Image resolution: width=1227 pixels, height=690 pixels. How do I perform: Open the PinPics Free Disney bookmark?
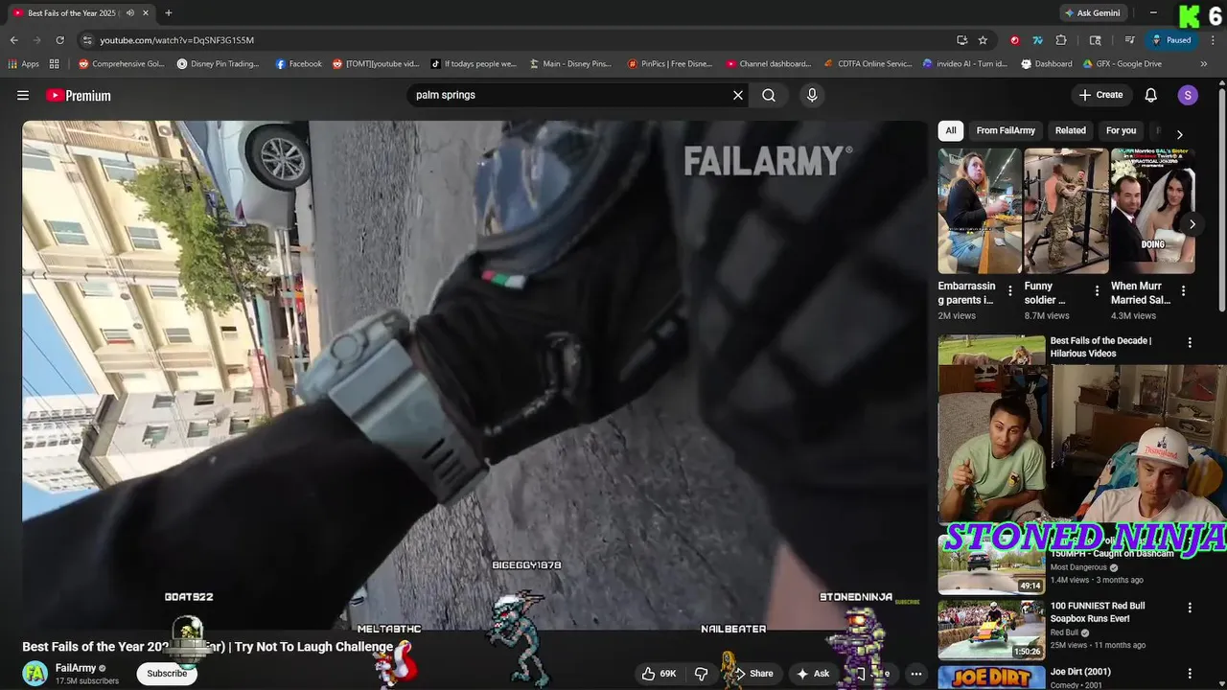tap(669, 64)
